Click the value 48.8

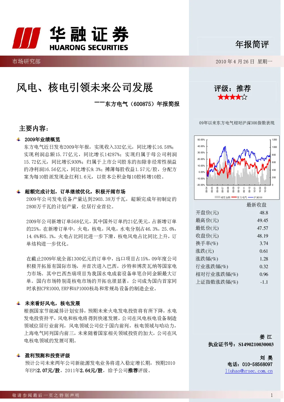(x=264, y=213)
